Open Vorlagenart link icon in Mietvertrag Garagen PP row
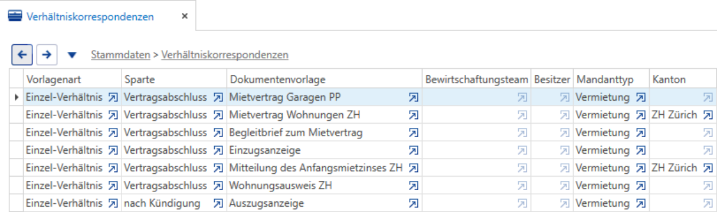Image resolution: width=717 pixels, height=212 pixels. 114,97
